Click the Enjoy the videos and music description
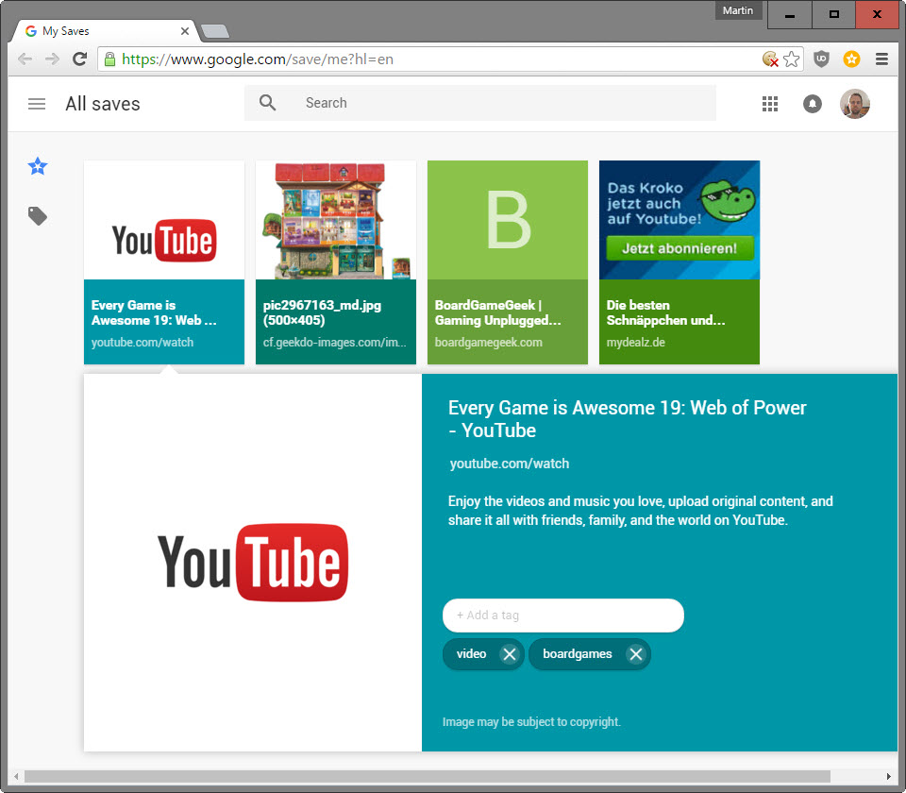The width and height of the screenshot is (906, 793). [x=640, y=511]
